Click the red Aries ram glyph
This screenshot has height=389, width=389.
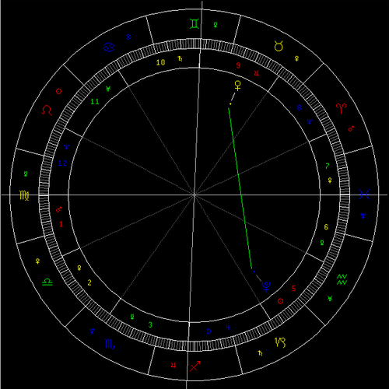coord(342,108)
